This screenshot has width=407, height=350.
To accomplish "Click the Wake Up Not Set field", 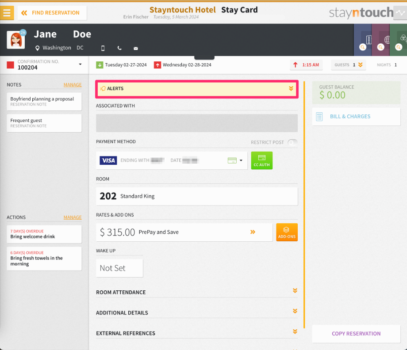I will coord(119,268).
